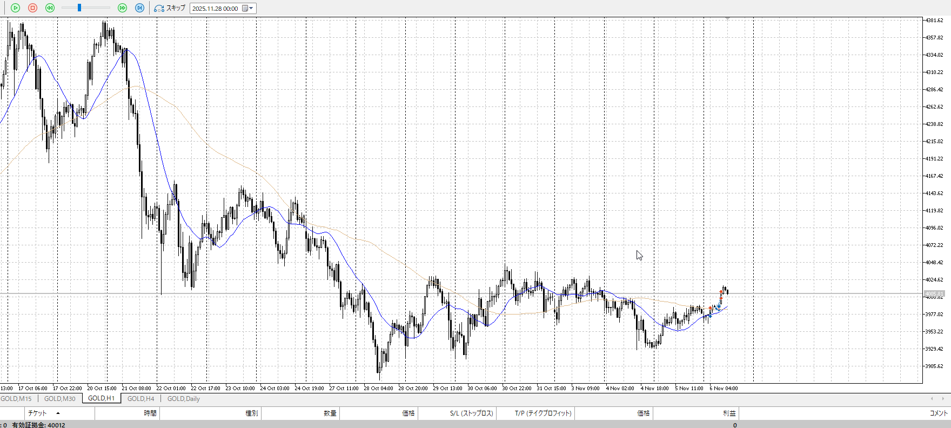Switch to the GOLD,M30 chart tab

(x=59, y=399)
